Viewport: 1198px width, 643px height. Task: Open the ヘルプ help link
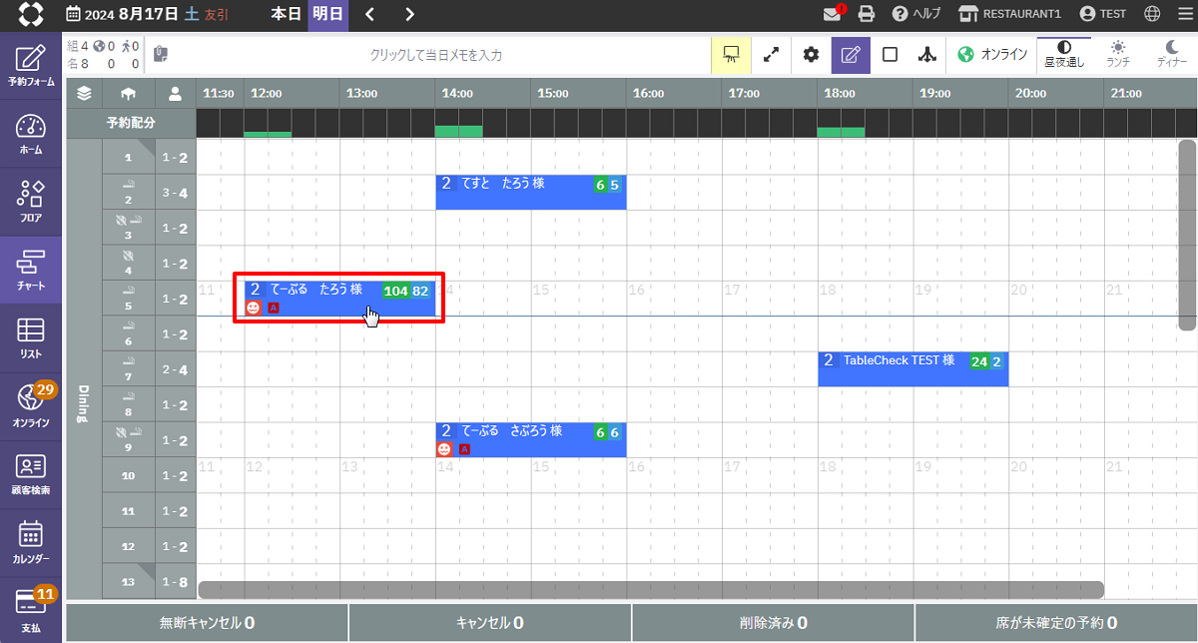pyautogui.click(x=915, y=14)
